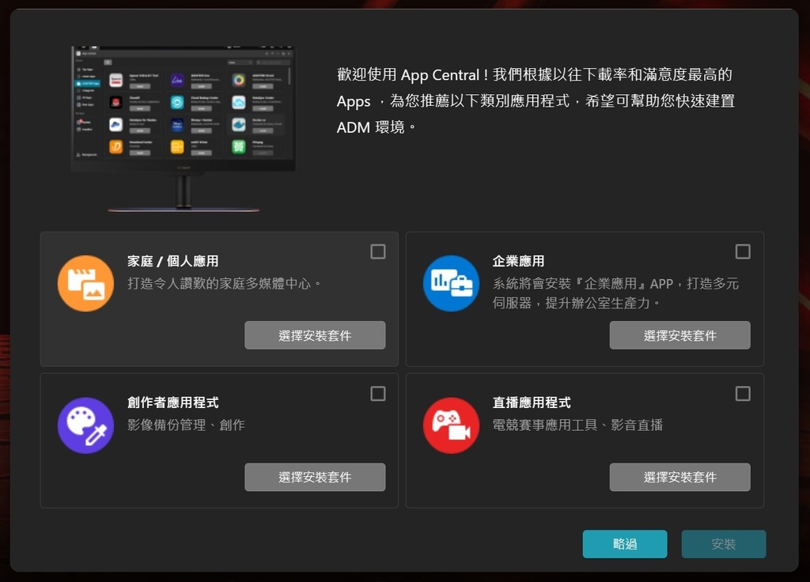This screenshot has width=810, height=582.
Task: Select the 創作者應用程式 title text
Action: click(x=173, y=402)
